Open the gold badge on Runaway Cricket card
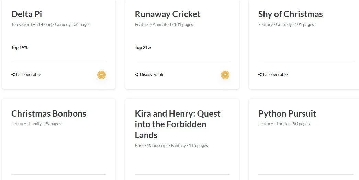 click(225, 75)
